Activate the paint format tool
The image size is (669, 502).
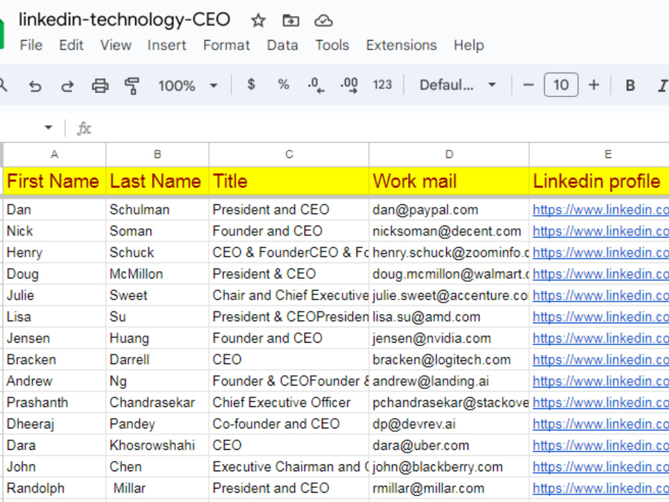point(132,86)
